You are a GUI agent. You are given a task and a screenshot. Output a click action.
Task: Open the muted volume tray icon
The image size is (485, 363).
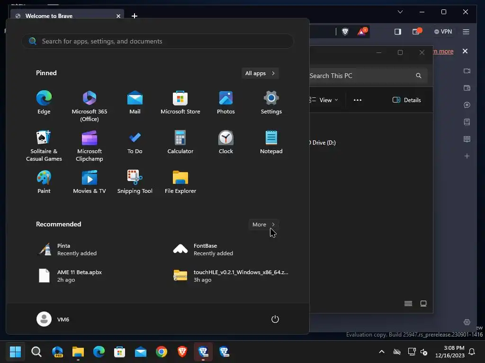pyautogui.click(x=424, y=352)
